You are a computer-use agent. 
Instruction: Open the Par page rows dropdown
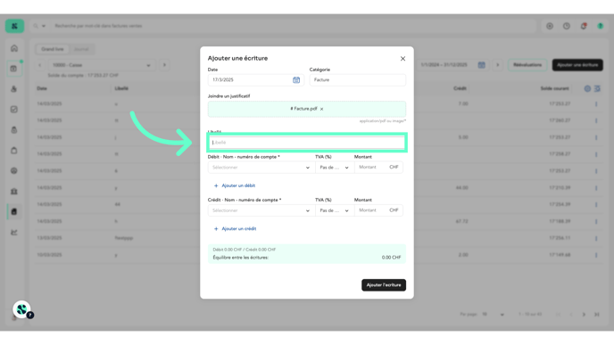[493, 315]
